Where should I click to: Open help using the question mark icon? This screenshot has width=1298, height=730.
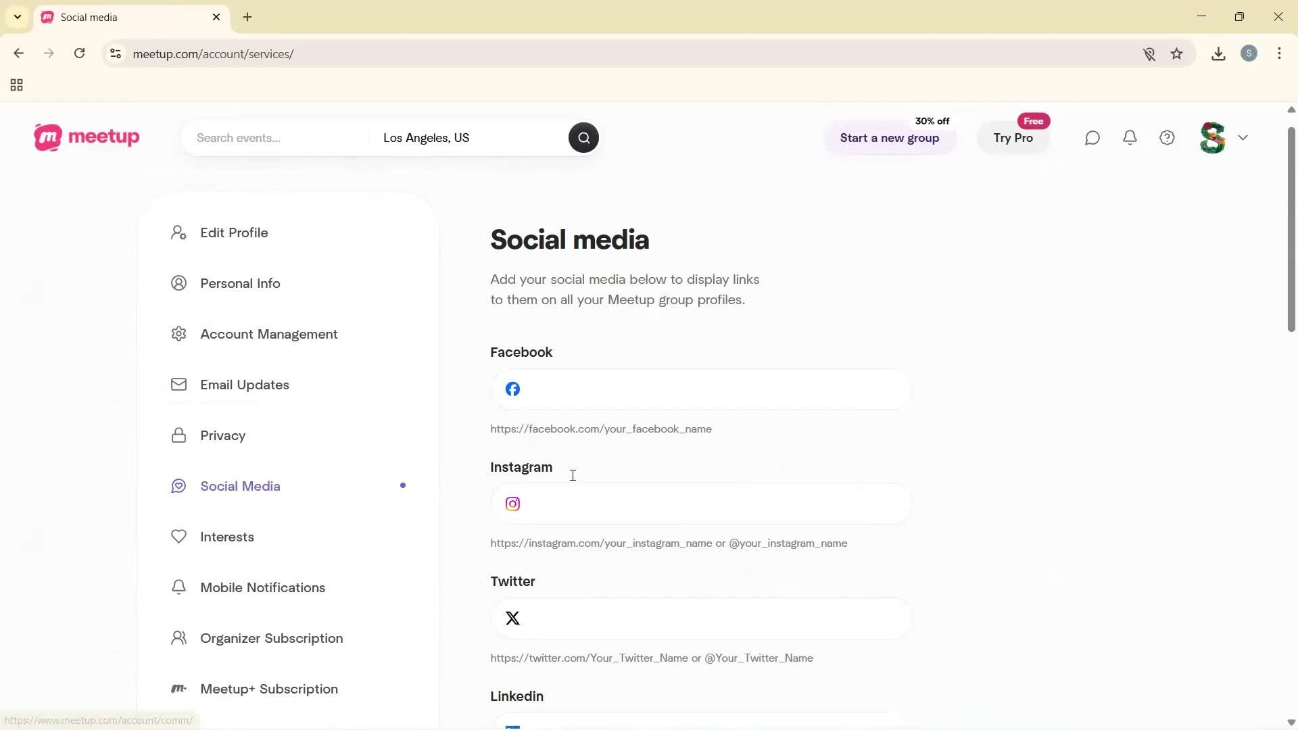pyautogui.click(x=1168, y=137)
